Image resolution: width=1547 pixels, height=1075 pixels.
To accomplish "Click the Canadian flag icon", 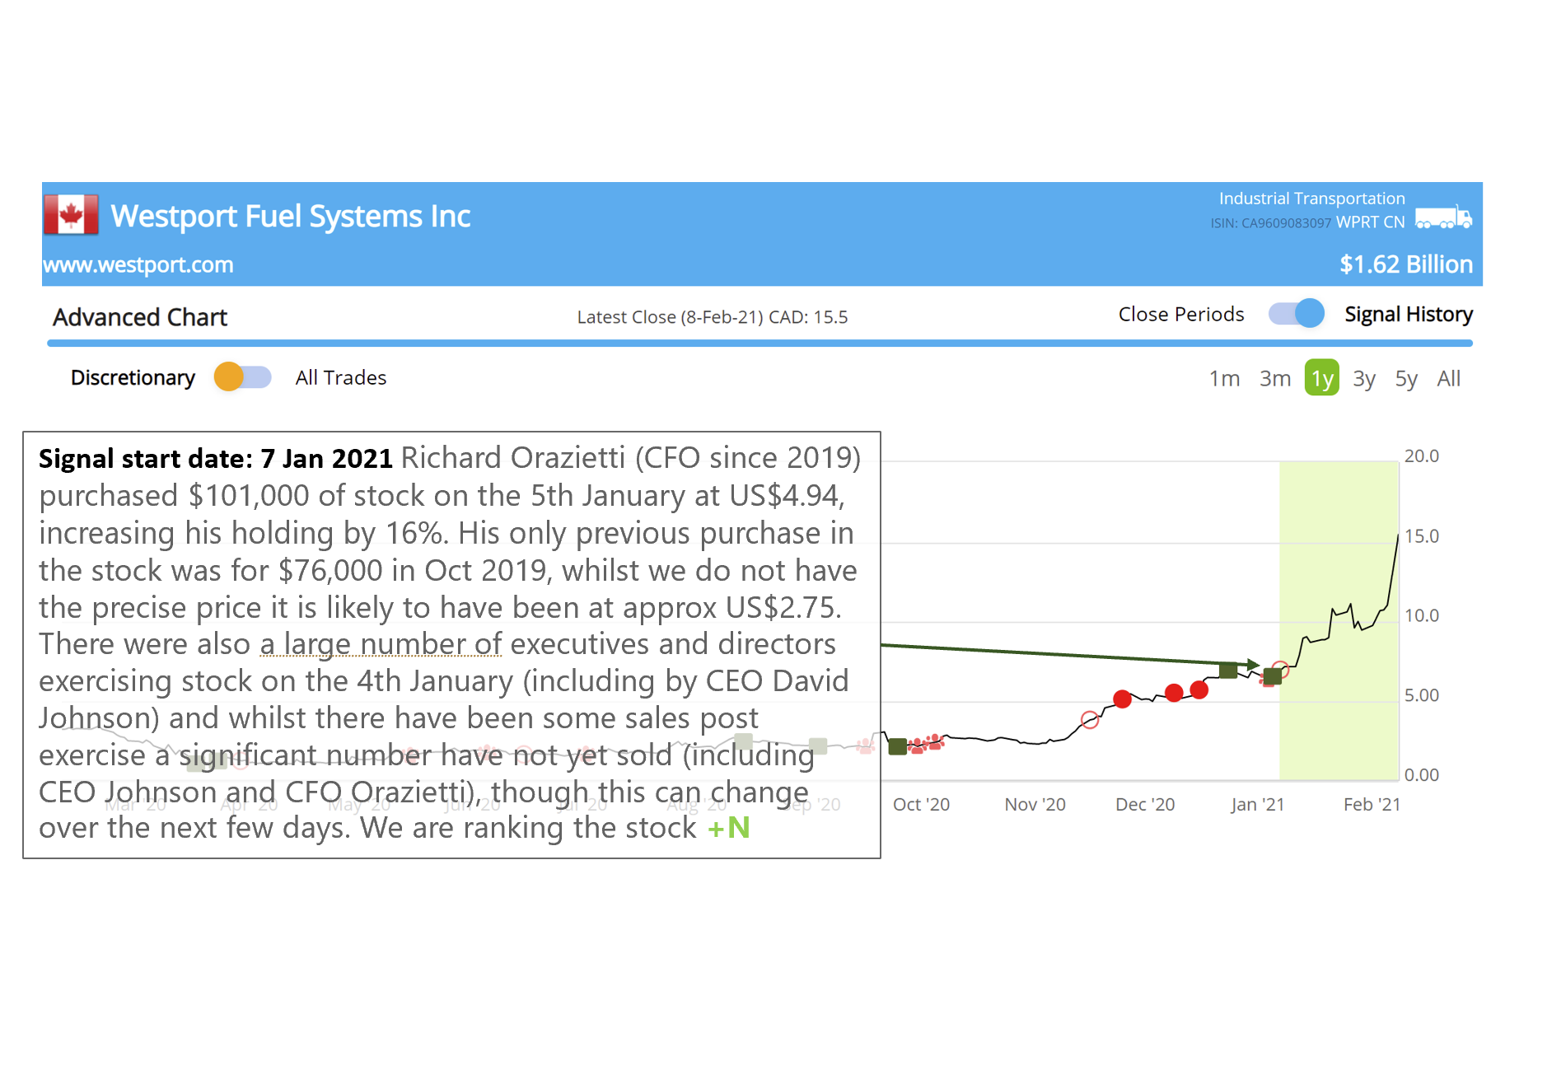I will (x=71, y=215).
